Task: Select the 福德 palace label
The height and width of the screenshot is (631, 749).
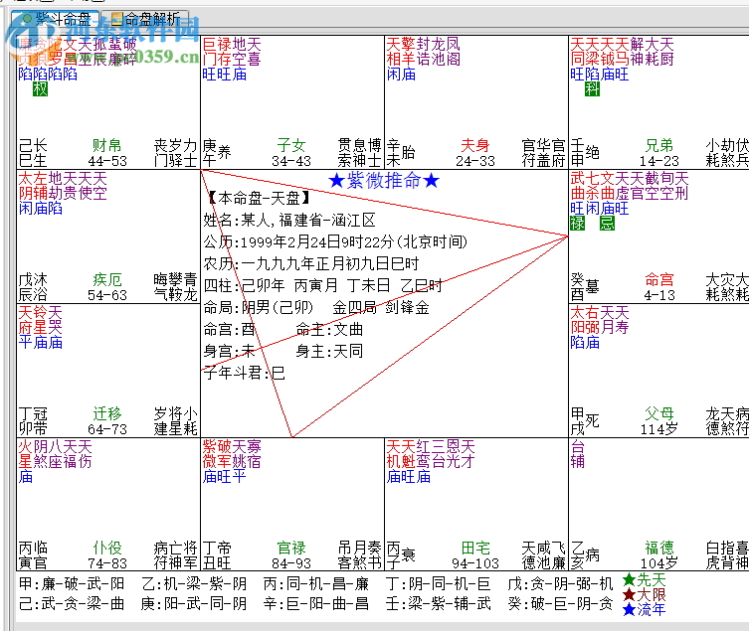Action: (x=658, y=548)
